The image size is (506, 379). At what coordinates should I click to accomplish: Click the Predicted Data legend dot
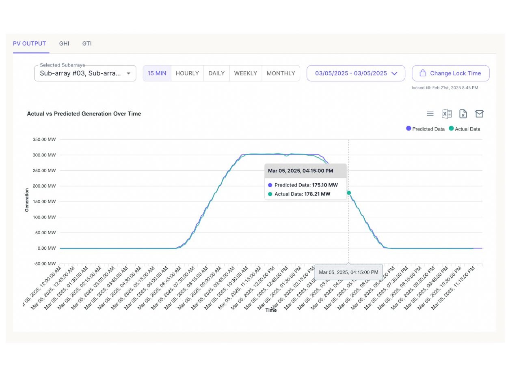pos(409,128)
